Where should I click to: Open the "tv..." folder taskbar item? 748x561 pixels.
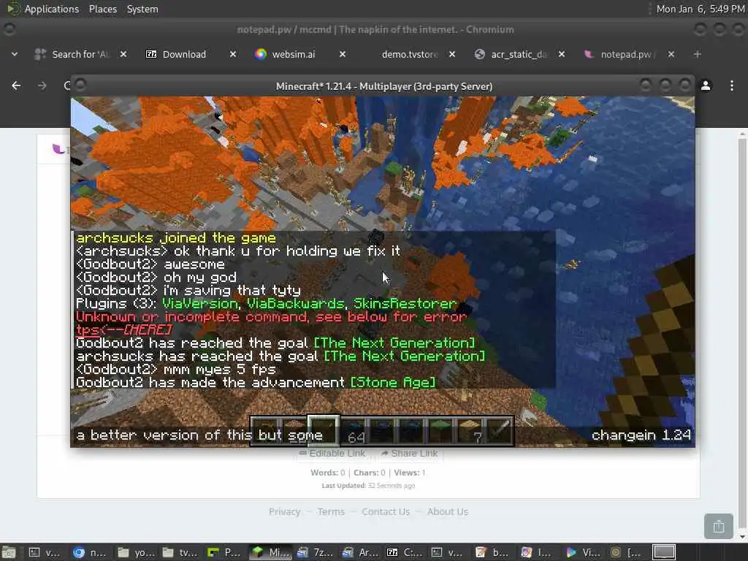coord(180,552)
